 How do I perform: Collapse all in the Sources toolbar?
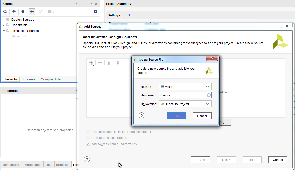14,12
